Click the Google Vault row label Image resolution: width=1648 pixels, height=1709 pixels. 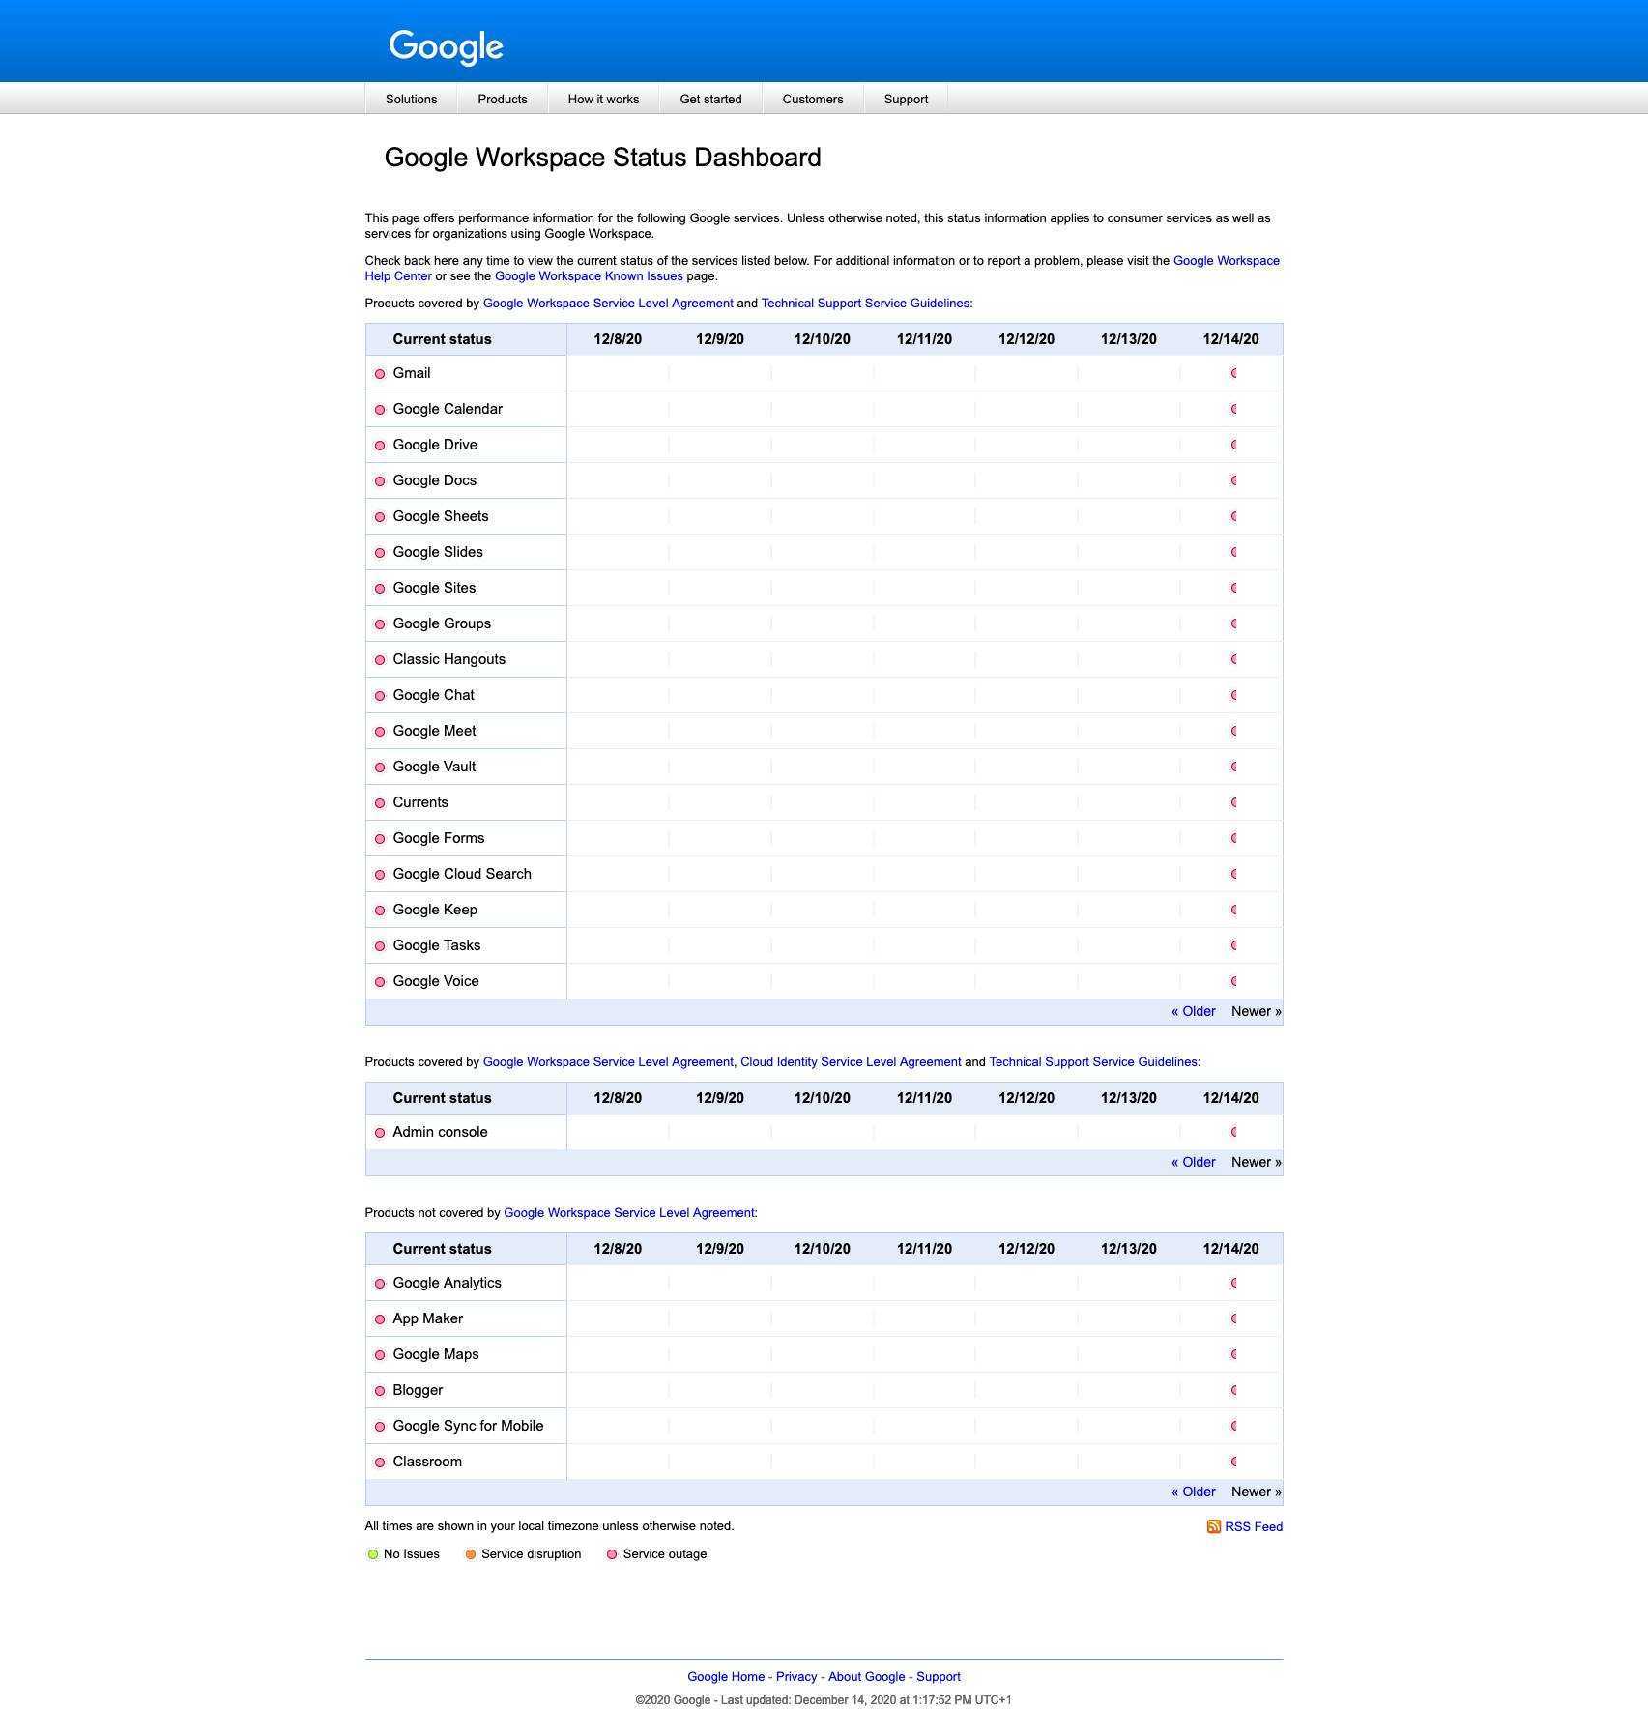pos(434,767)
